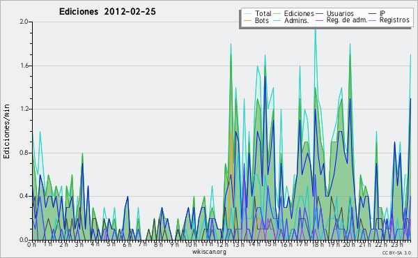This screenshot has width=418, height=258.
Task: Click the '18 h' x-axis tick label
Action: pos(318,244)
